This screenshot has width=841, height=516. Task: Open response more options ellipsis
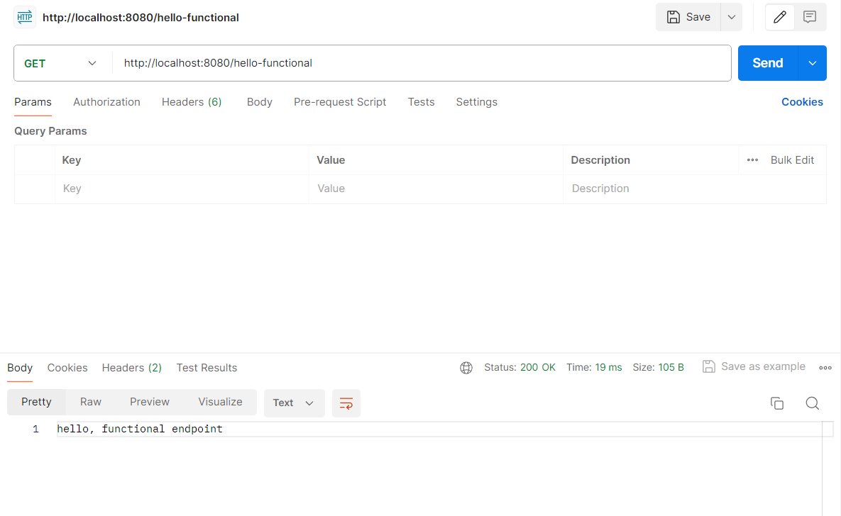pos(825,368)
